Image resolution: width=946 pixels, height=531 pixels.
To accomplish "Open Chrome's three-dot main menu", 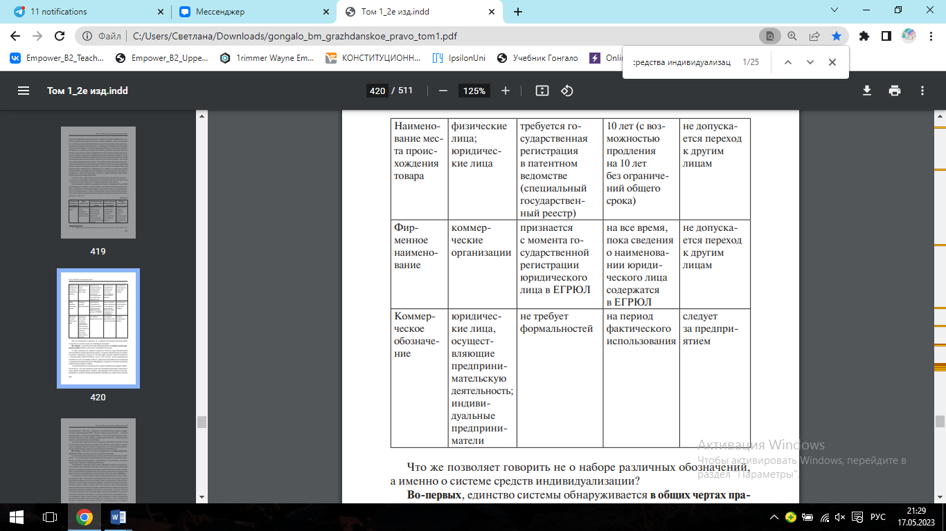I will (x=930, y=37).
